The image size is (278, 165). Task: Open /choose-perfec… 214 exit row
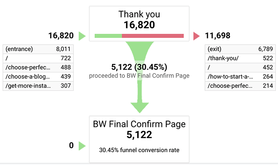(x=240, y=86)
